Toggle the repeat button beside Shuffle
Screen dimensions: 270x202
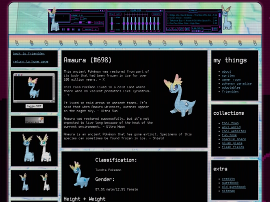pos(95,29)
